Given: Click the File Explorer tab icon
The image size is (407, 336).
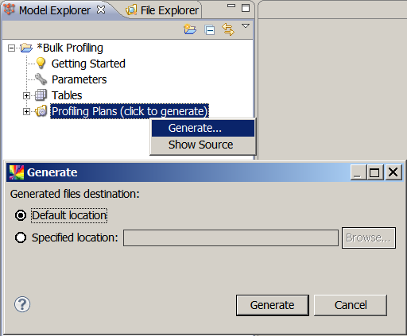Looking at the screenshot, I should click(x=131, y=10).
